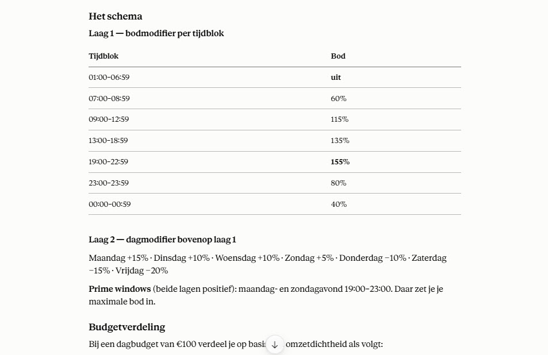Click the 115% bid value
Screen dimensions: 548x355
[x=340, y=119]
